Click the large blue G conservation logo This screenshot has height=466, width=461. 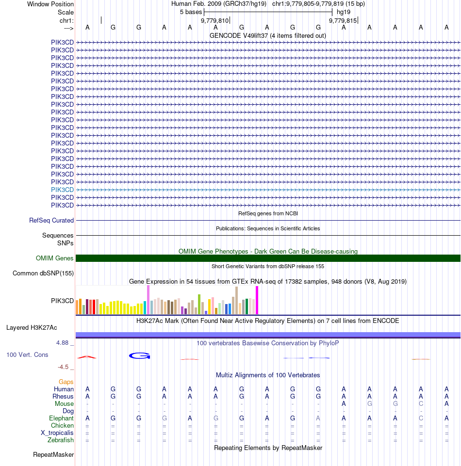(x=139, y=355)
